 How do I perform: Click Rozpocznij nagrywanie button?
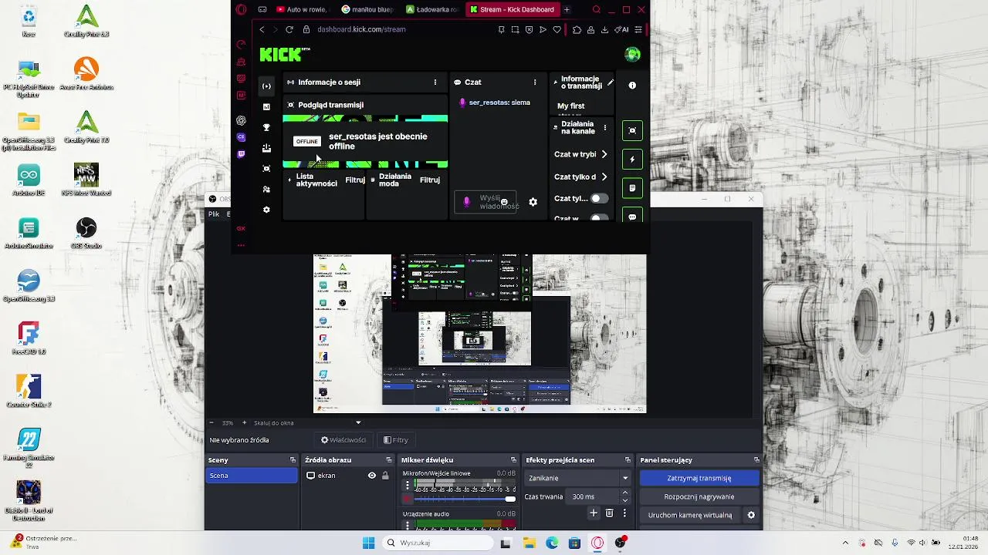point(699,496)
